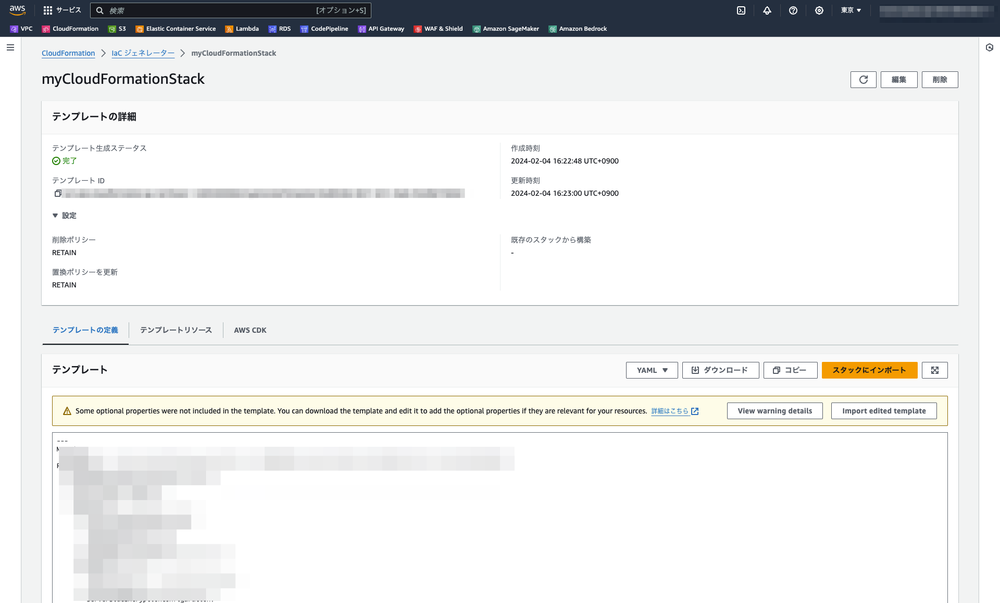Viewport: 1000px width, 603px height.
Task: Open the services grid menu icon
Action: click(x=48, y=10)
